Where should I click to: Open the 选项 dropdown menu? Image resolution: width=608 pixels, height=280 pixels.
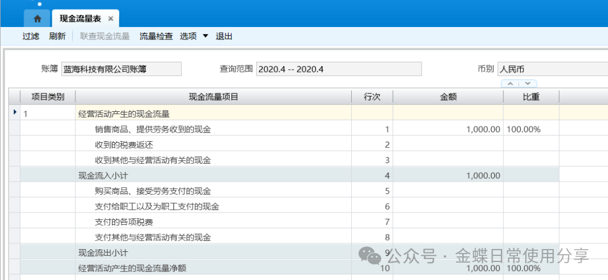point(194,37)
